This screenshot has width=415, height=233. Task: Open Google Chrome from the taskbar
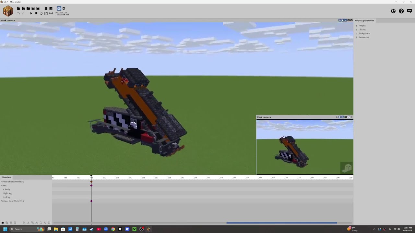pyautogui.click(x=113, y=229)
